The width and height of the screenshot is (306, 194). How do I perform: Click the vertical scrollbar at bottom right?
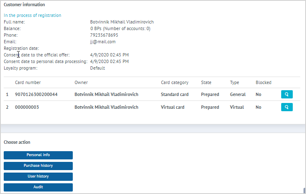304,190
